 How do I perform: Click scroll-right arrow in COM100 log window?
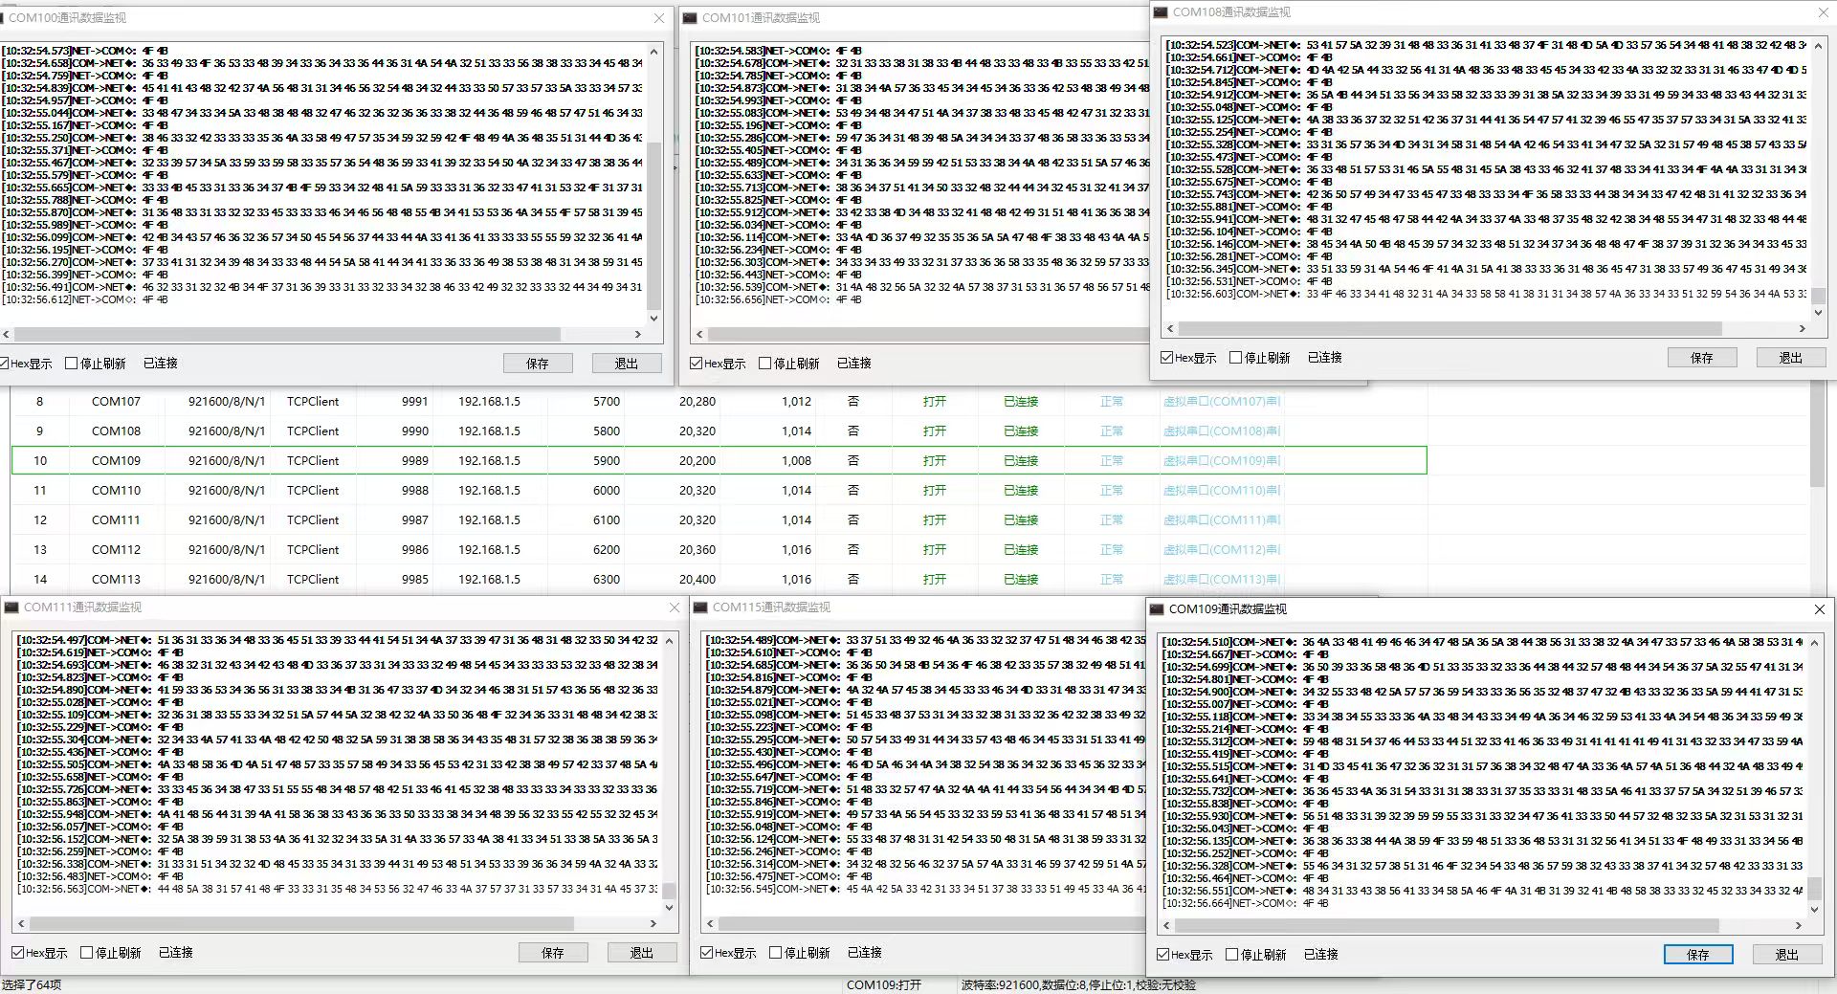pyautogui.click(x=638, y=335)
